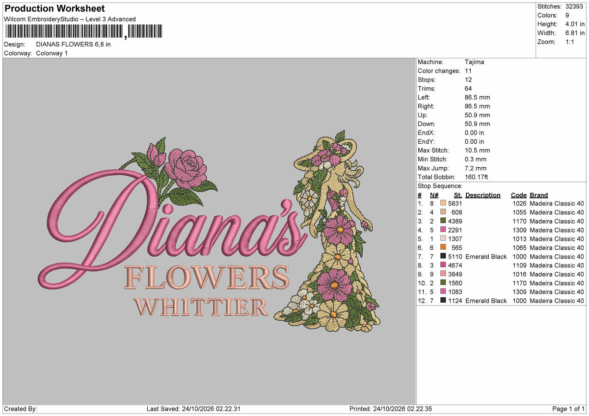Image resolution: width=589 pixels, height=416 pixels.
Task: Click the Height value 4.01 in
Action: point(575,24)
